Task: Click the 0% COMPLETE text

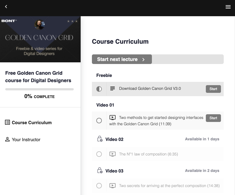Action: (39, 96)
